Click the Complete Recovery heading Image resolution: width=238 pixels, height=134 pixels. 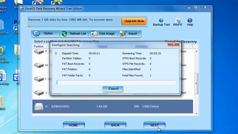(181, 42)
